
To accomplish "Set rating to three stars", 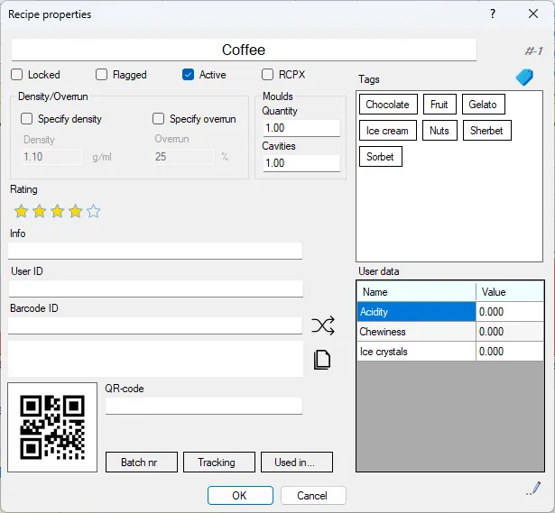I will tap(58, 212).
